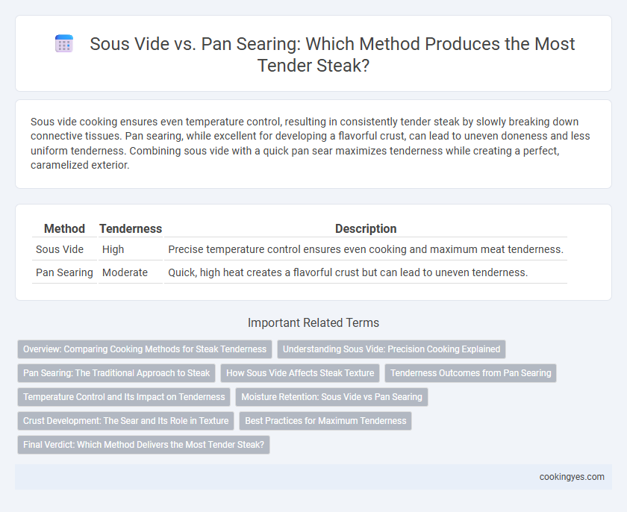Select the Pan Searing table row cell
Screen dimensions: 627x512
coord(64,272)
